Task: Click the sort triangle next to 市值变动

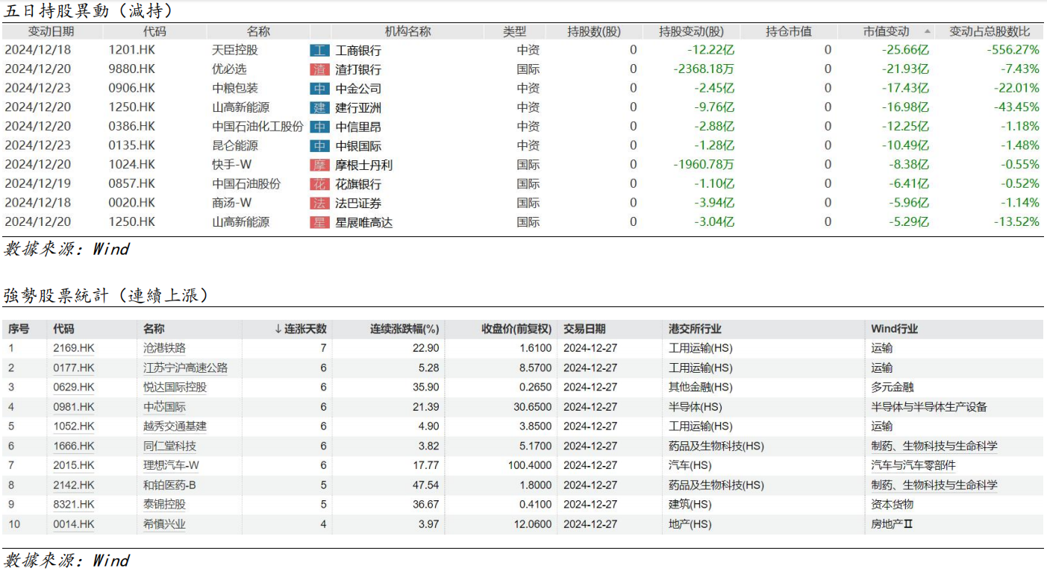Action: [927, 32]
